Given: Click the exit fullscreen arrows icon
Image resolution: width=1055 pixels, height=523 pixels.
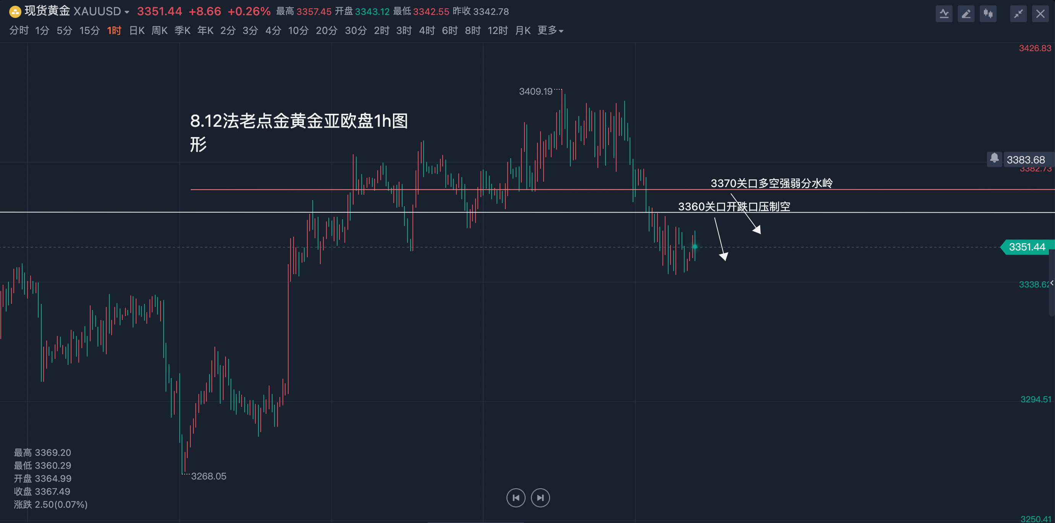Looking at the screenshot, I should click(x=1018, y=14).
